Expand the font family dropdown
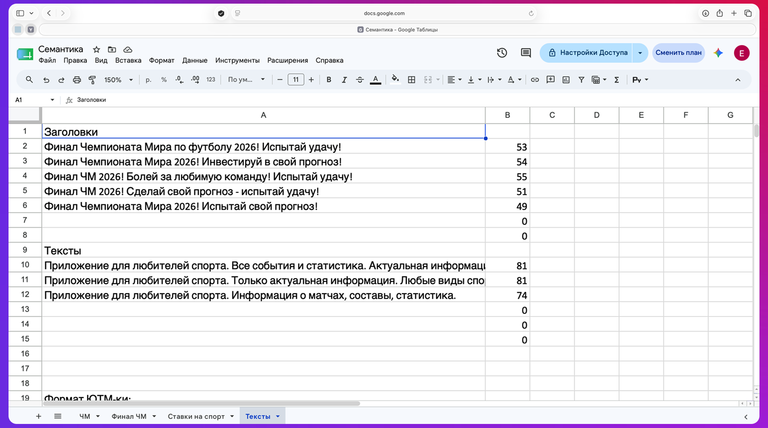Viewport: 768px width, 428px height. (246, 80)
